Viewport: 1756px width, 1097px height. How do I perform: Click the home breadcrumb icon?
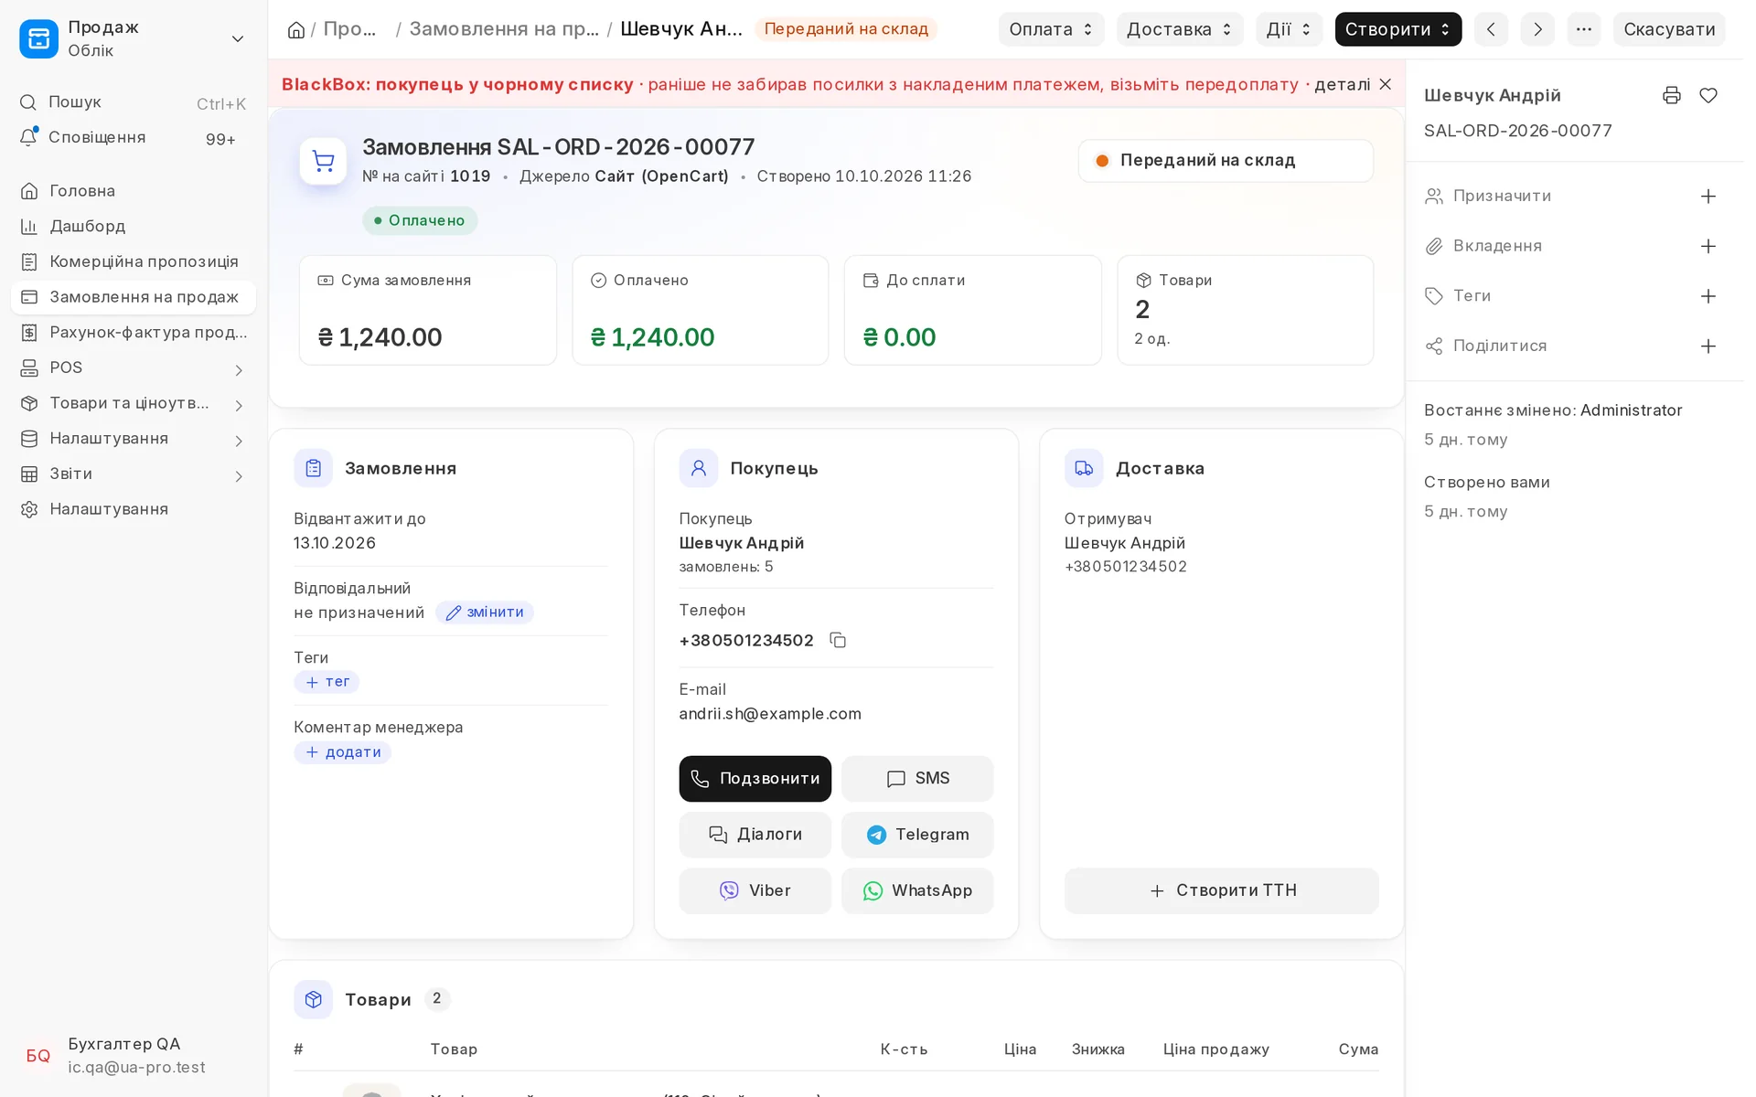[x=296, y=30]
